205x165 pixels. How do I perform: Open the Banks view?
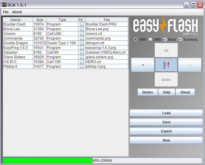click(x=148, y=92)
